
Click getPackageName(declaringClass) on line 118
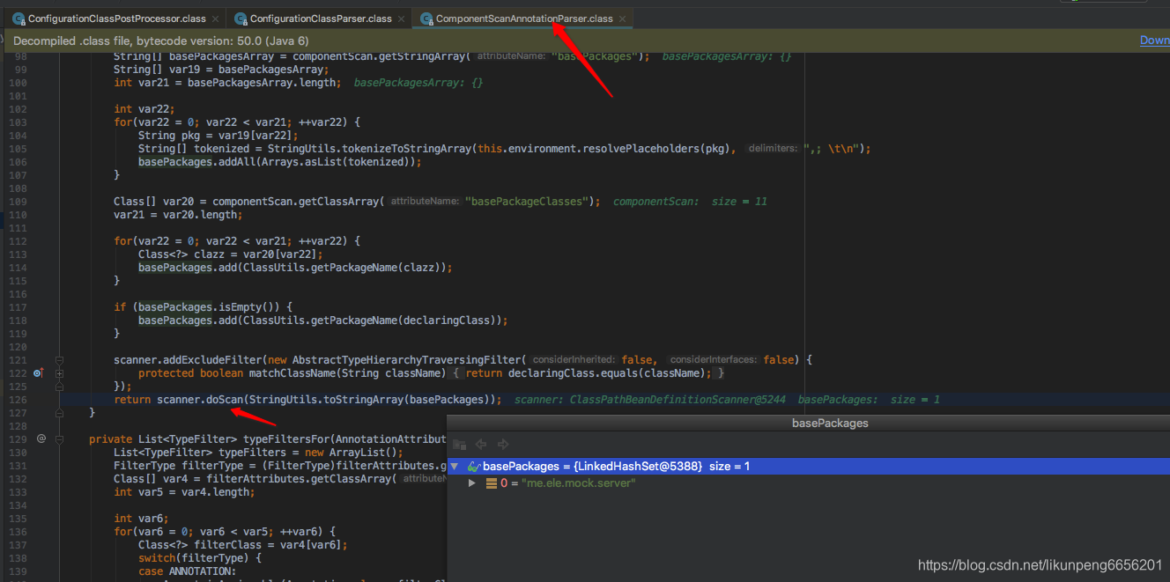click(403, 320)
